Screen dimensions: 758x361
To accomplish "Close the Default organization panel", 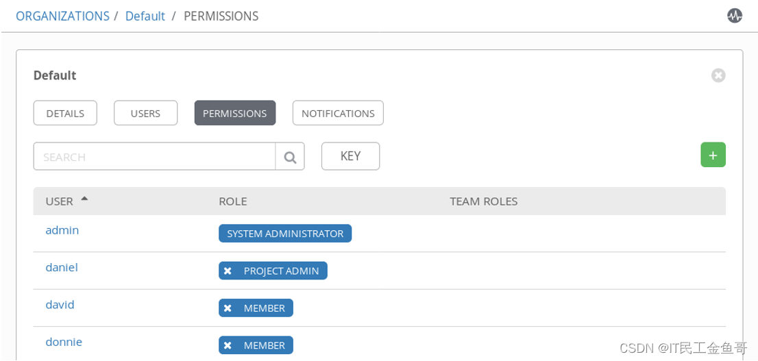I will click(x=718, y=75).
